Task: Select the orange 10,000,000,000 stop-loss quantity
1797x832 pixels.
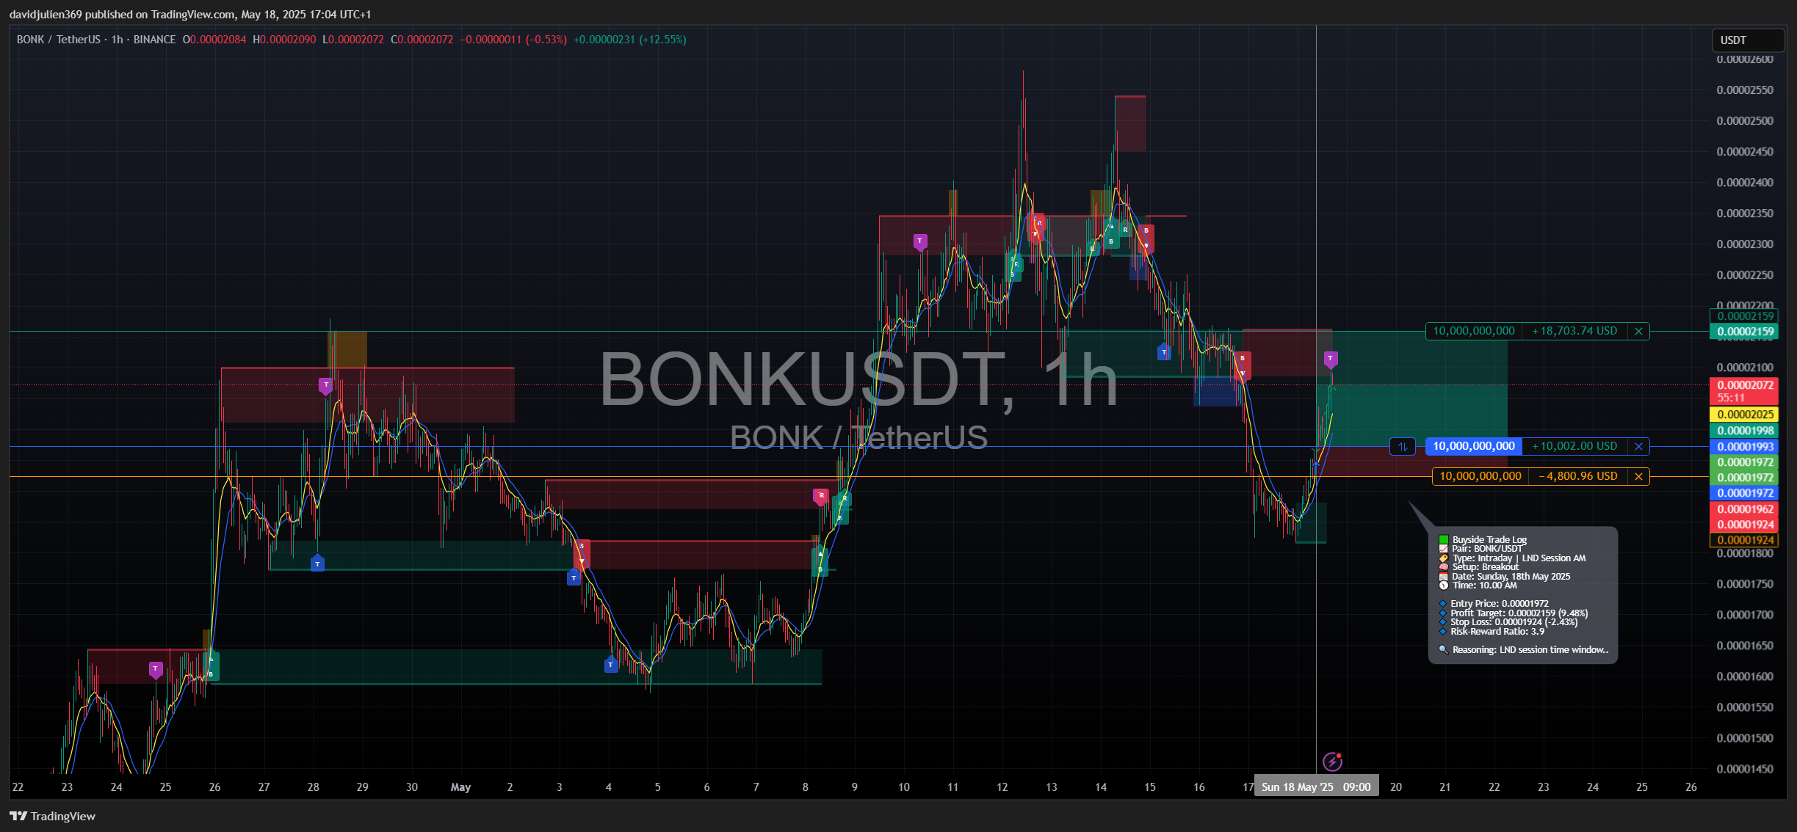Action: point(1480,477)
